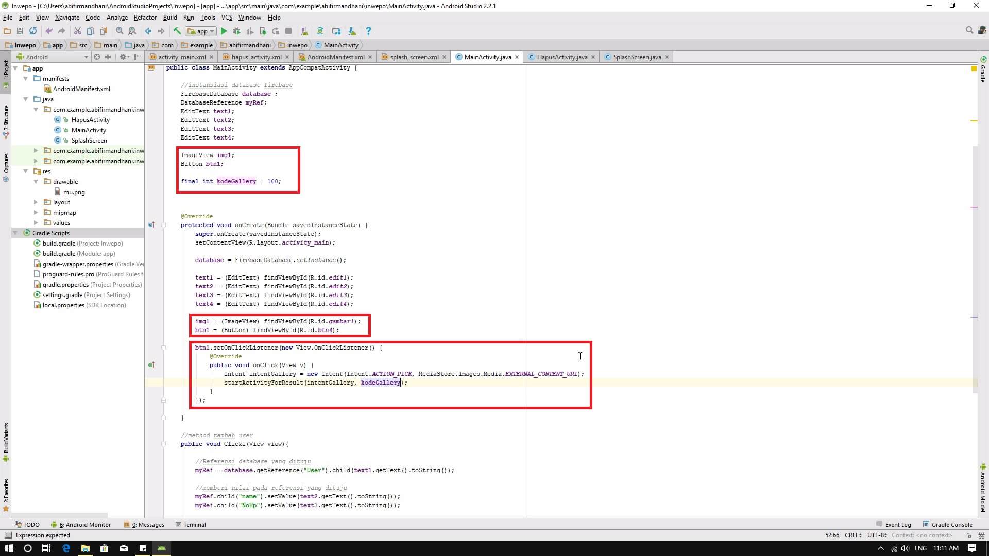Click the Debug app bug icon
The width and height of the screenshot is (989, 556).
point(236,31)
